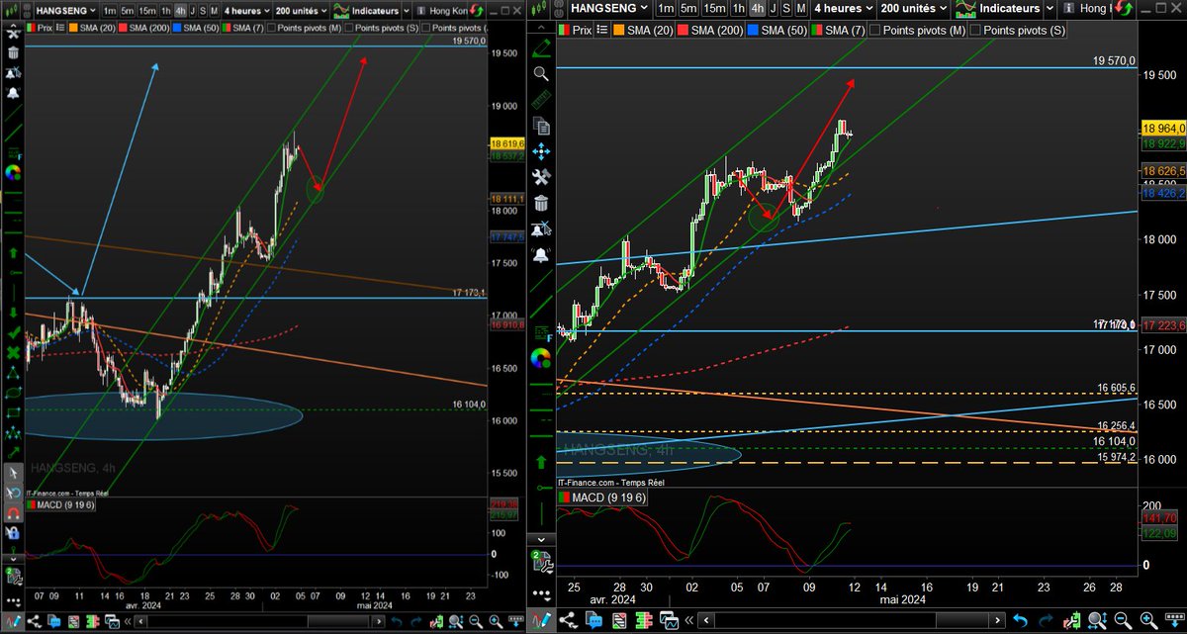The image size is (1187, 634).
Task: Click the blue SMA (50) color swatch, right chart
Action: [x=751, y=30]
